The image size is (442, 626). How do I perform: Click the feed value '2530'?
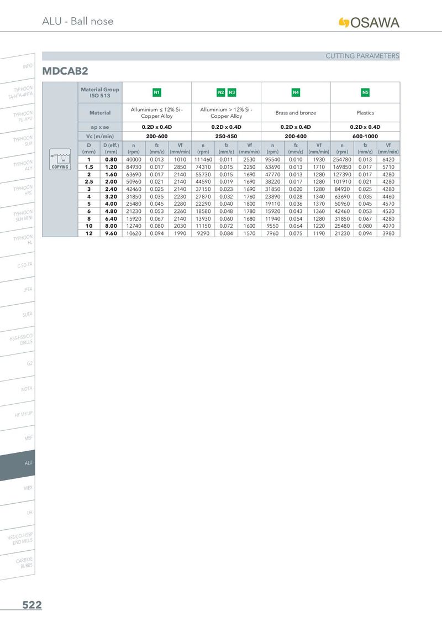tap(249, 159)
